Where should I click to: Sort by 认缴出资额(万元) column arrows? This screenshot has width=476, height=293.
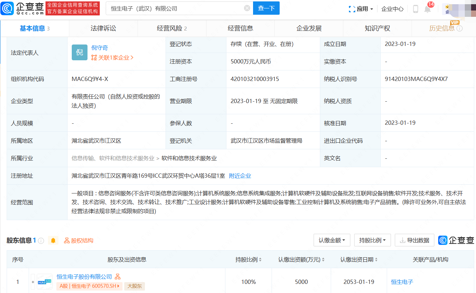coord(324,260)
